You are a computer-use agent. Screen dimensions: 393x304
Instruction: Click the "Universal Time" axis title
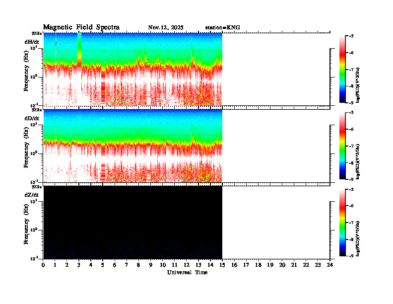click(x=187, y=272)
